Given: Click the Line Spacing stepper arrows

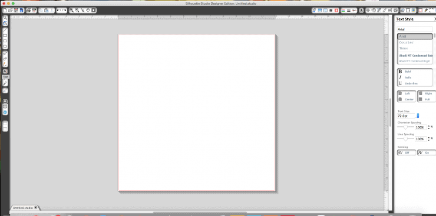Looking at the screenshot, I should click(x=428, y=139).
